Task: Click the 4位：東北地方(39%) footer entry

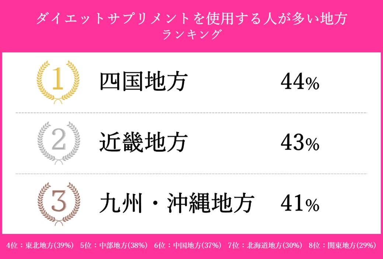Action: [41, 245]
